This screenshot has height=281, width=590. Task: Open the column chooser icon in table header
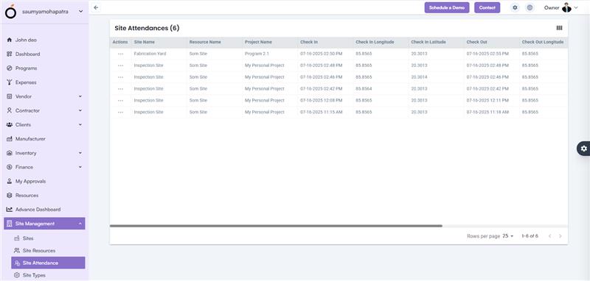point(559,28)
